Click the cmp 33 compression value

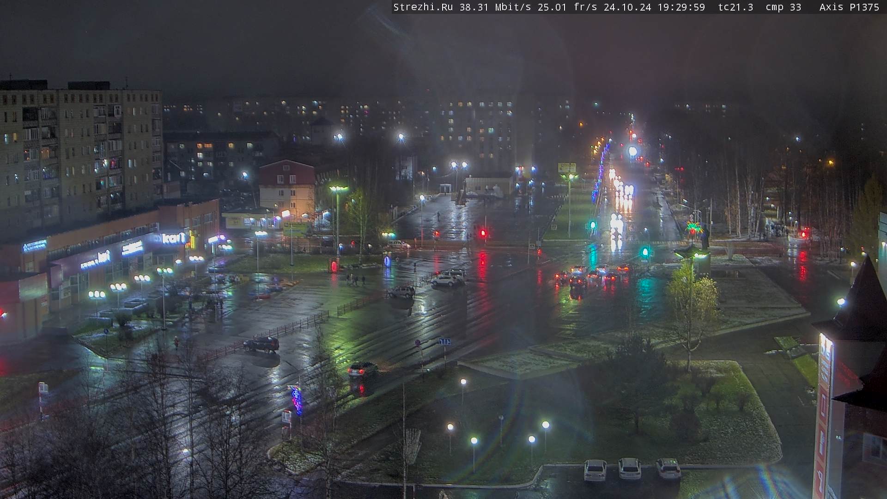coord(784,7)
